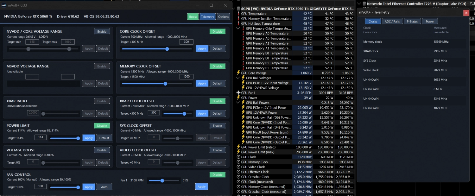Click clock icon beside GPU Crossbar Clock (measured)
This screenshot has width=475, height=196.
pyautogui.click(x=238, y=192)
